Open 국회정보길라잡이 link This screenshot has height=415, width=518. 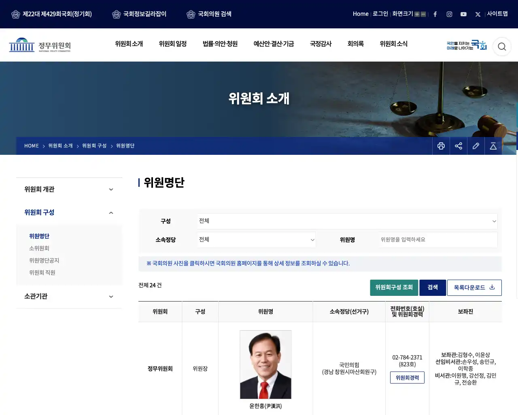[x=145, y=14]
